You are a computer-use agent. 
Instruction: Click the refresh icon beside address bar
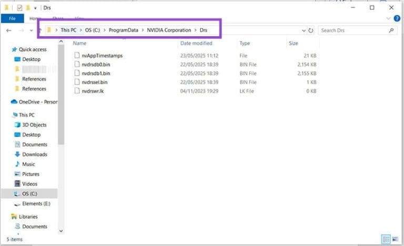[311, 30]
